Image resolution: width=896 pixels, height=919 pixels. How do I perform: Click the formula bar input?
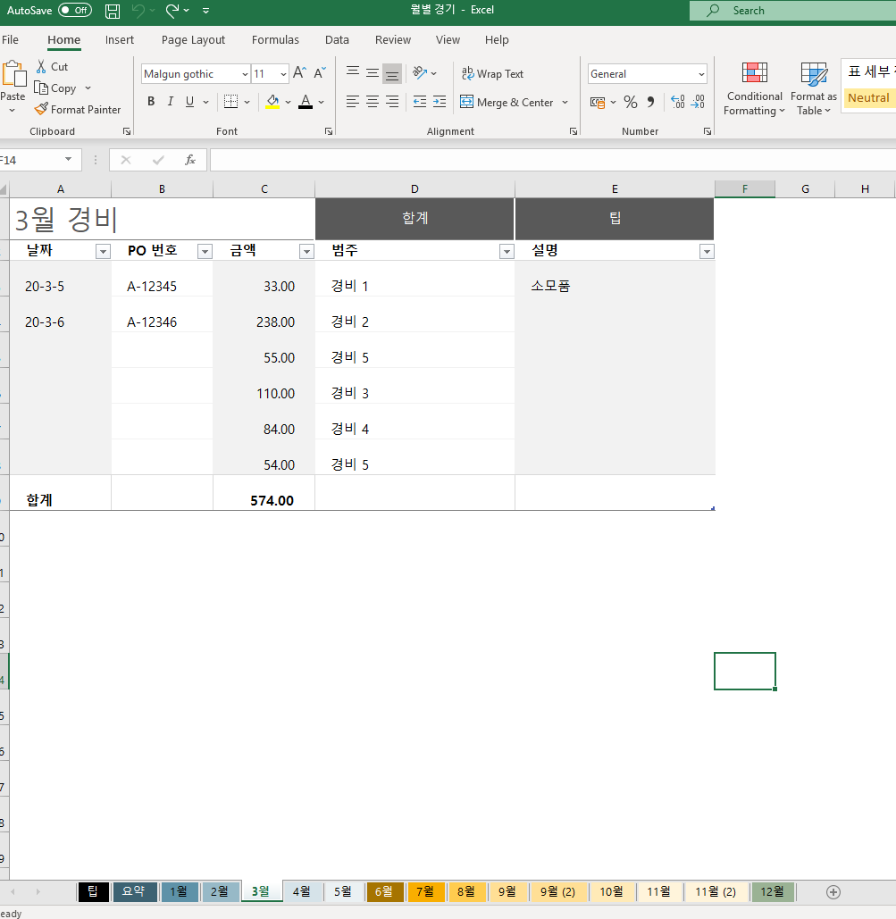552,160
